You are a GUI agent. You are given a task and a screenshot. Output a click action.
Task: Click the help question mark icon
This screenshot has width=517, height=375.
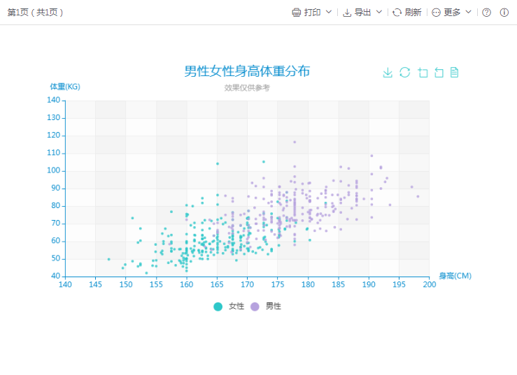tap(487, 13)
